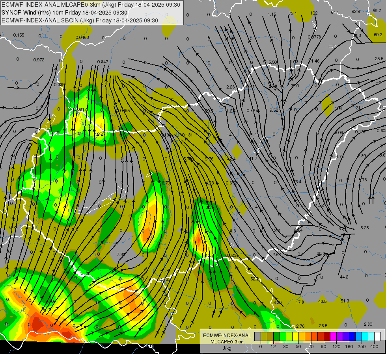Image resolution: width=386 pixels, height=354 pixels.
Task: Click the map value 102
Action: click(x=314, y=13)
